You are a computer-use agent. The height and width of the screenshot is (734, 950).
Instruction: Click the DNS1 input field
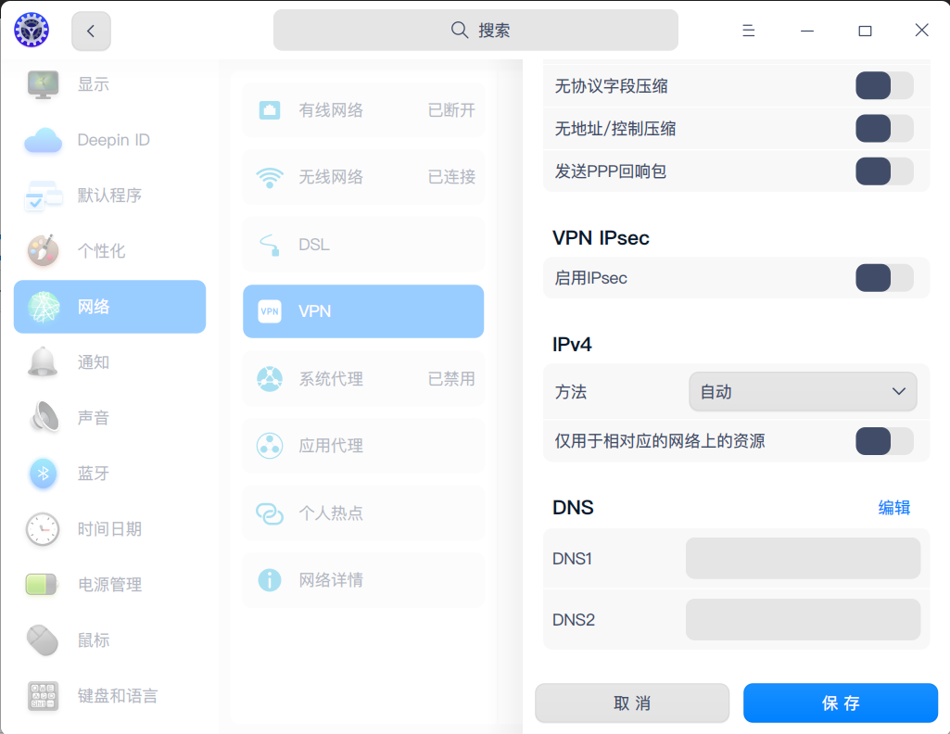(803, 558)
